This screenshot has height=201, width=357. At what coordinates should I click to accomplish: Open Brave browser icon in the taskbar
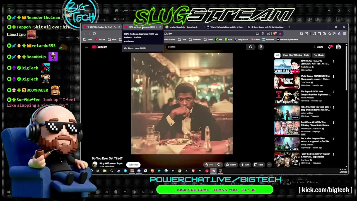click(x=193, y=171)
